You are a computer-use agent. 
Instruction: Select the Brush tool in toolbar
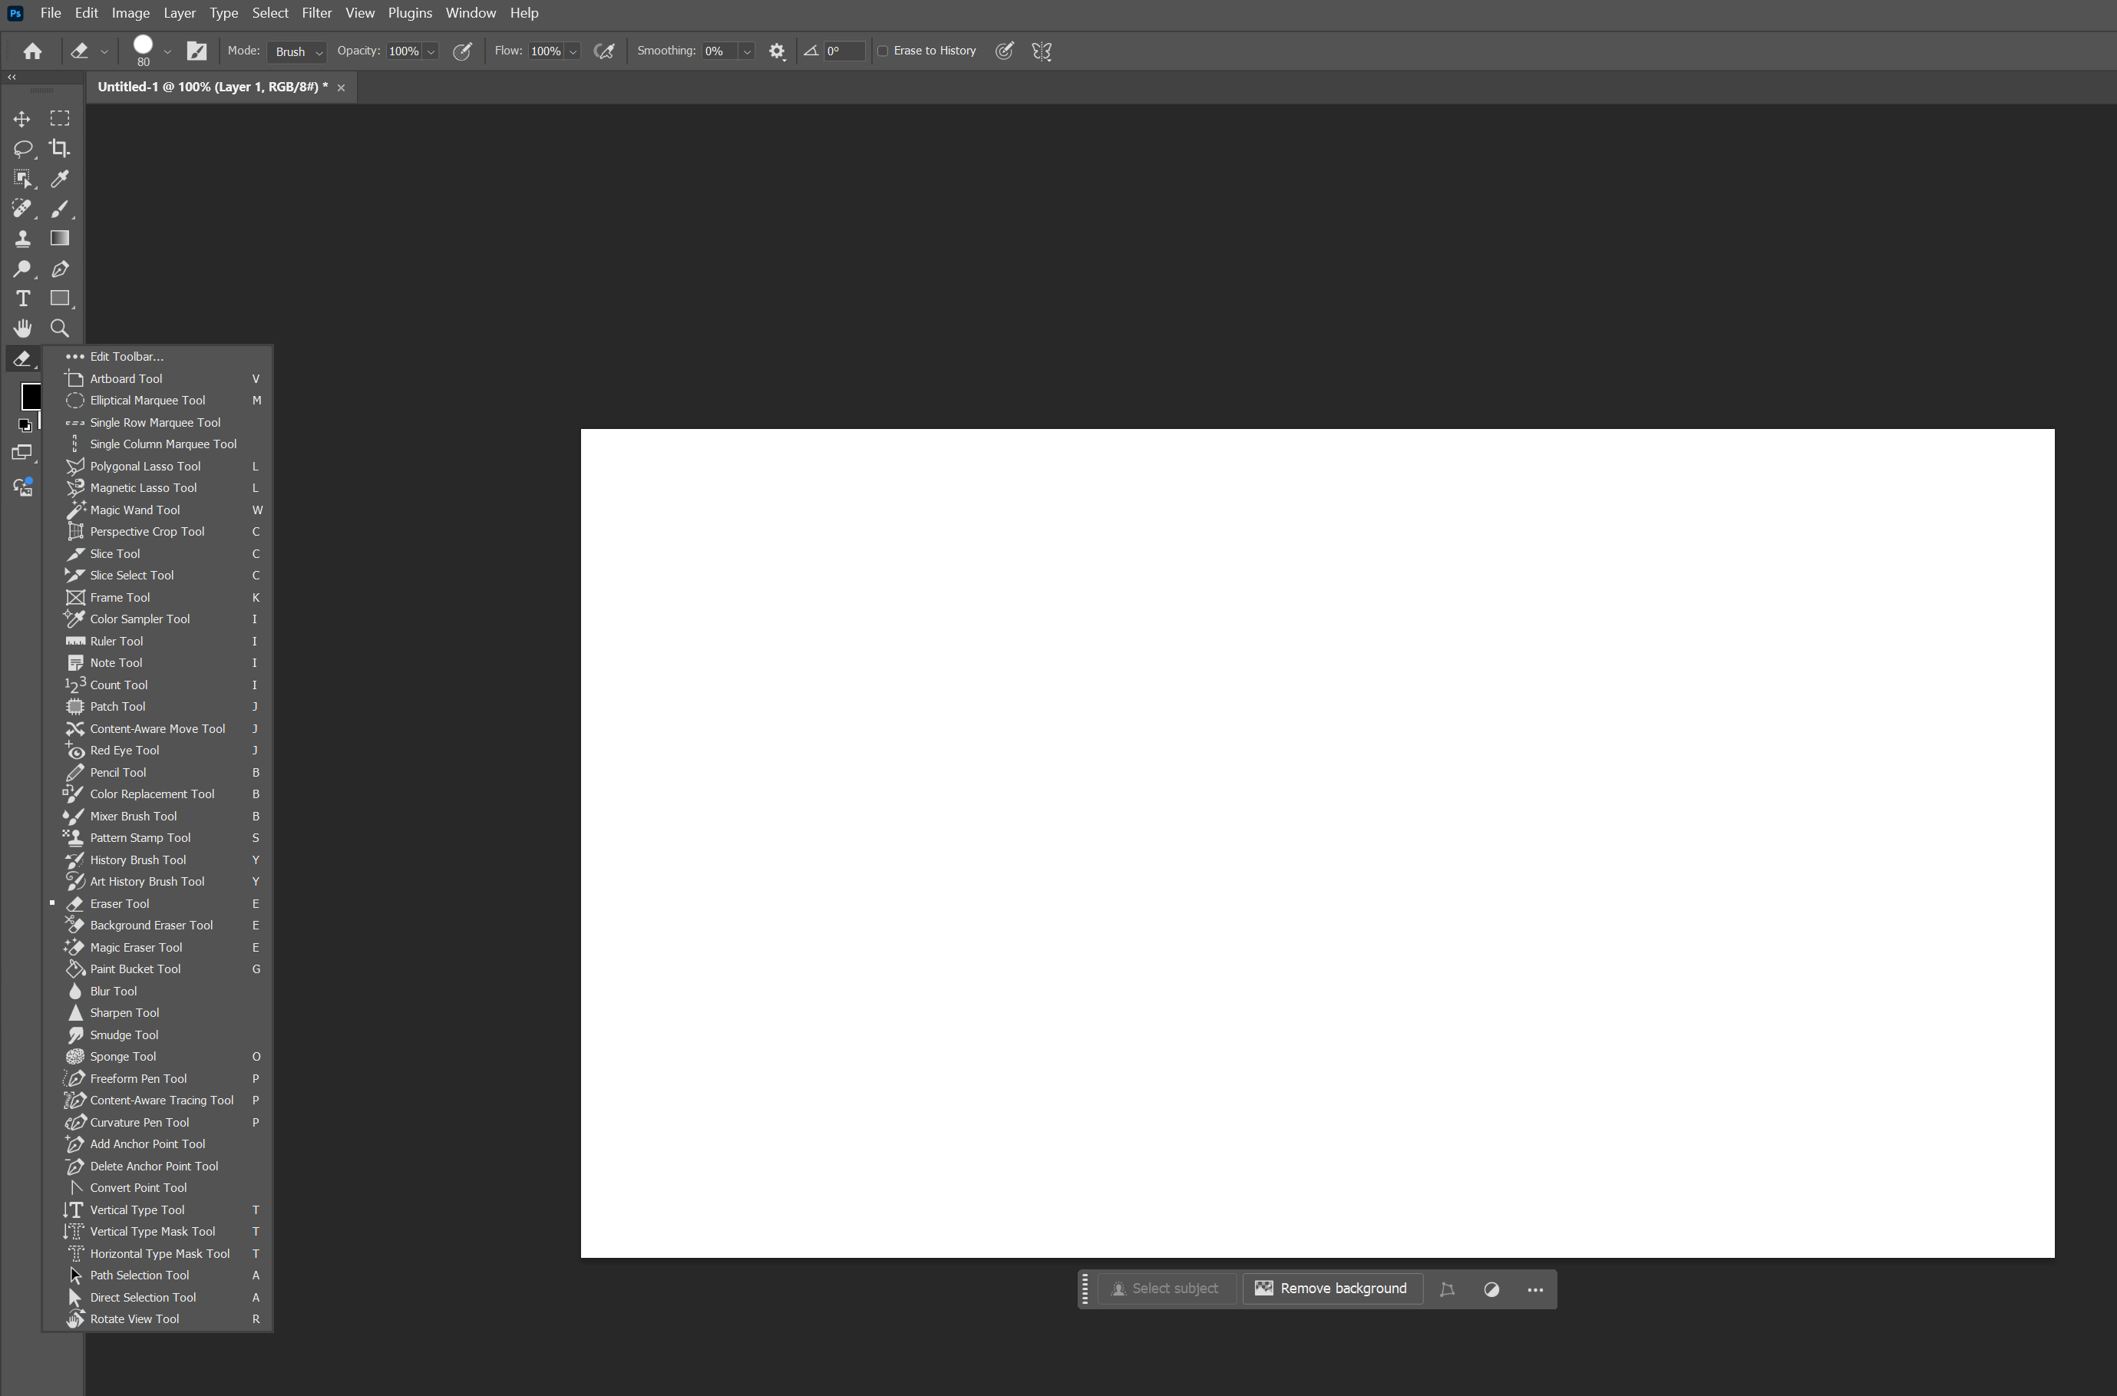click(x=60, y=208)
